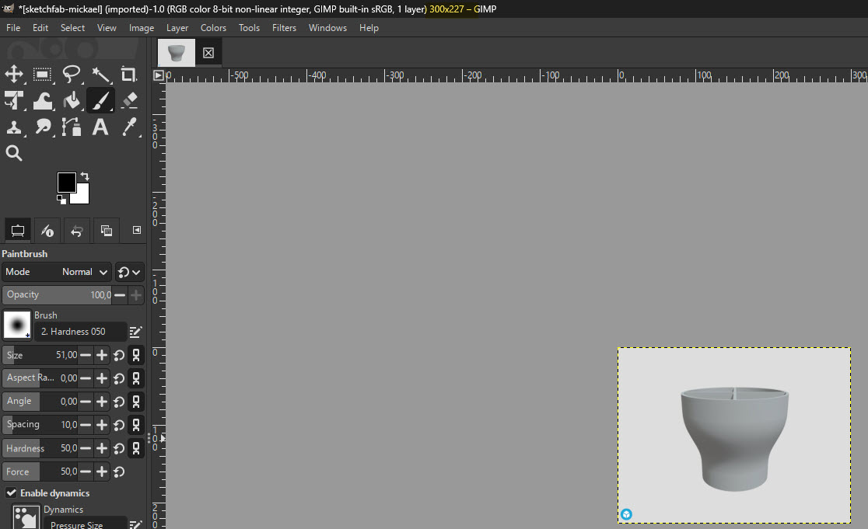The image size is (868, 529).
Task: Select the Color Picker eyedropper tool
Action: [129, 127]
